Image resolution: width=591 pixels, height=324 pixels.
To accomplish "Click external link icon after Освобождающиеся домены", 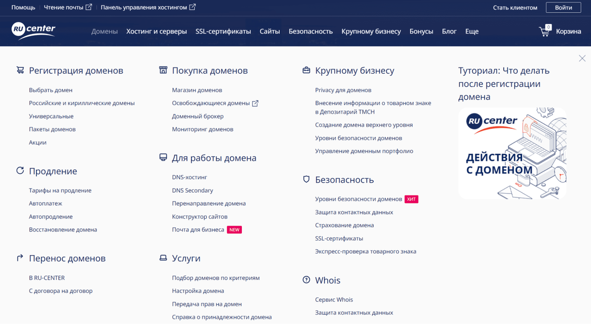I will [x=255, y=103].
